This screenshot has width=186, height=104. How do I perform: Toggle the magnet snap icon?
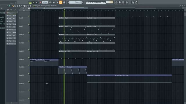click(10, 6)
